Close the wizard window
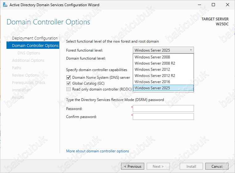This screenshot has width=235, height=173. [227, 5]
